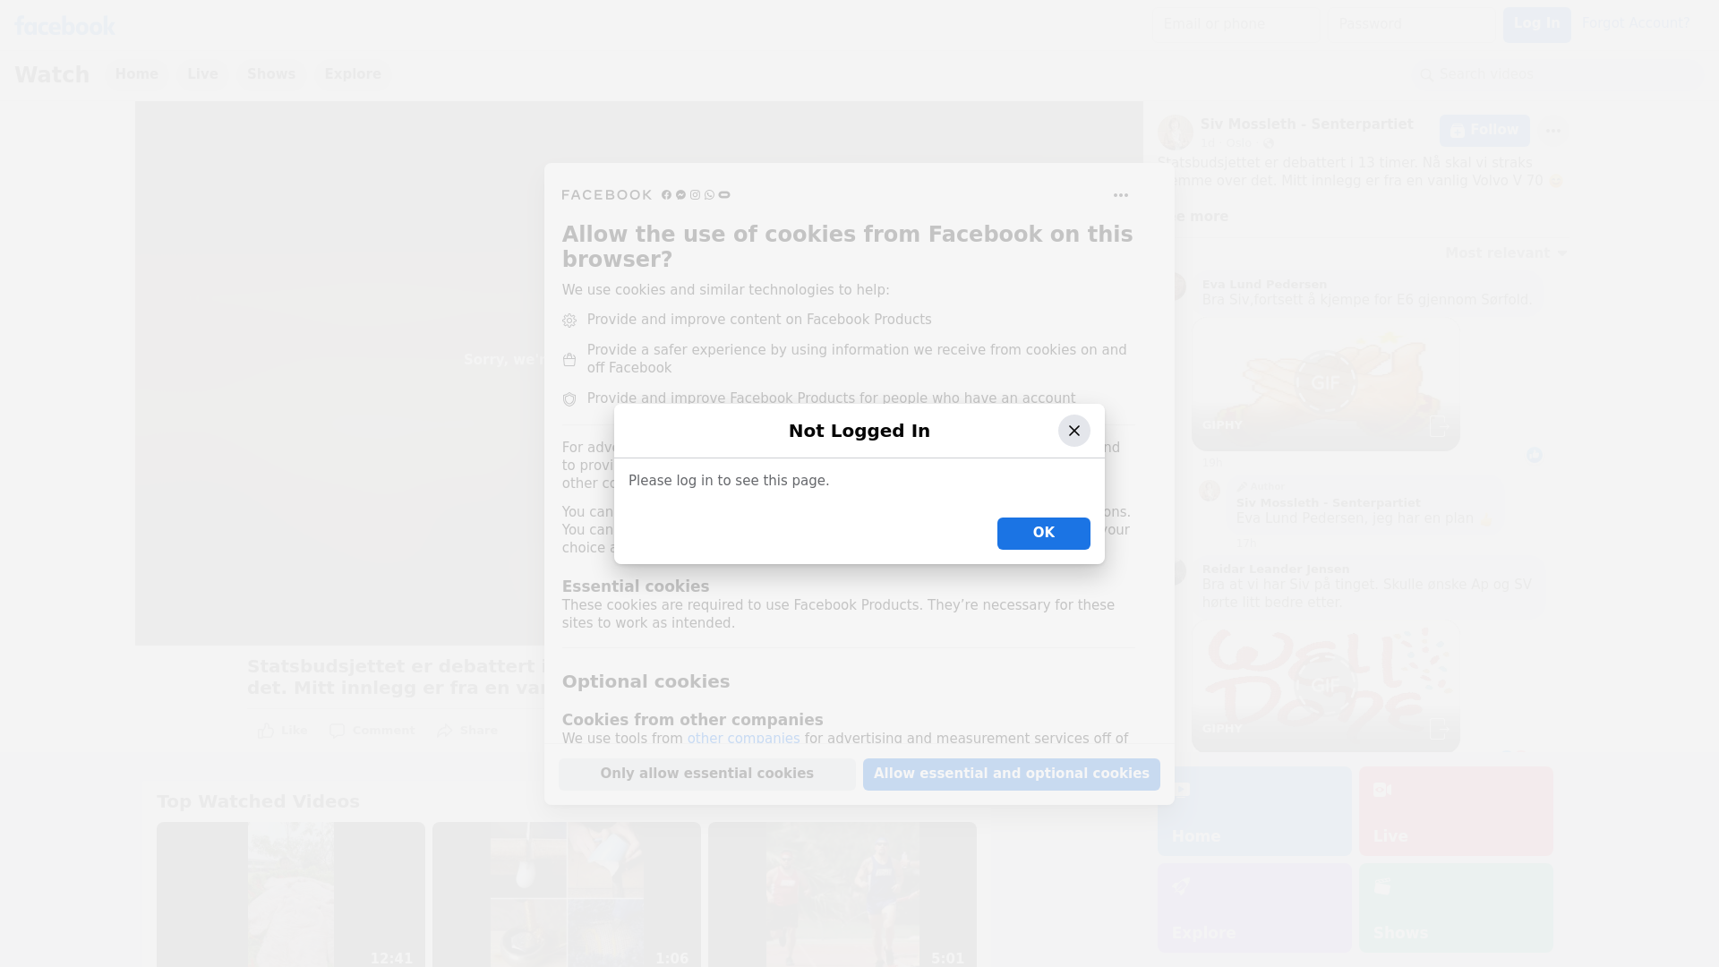Click the red Live tile
1719x967 pixels.
[1455, 811]
